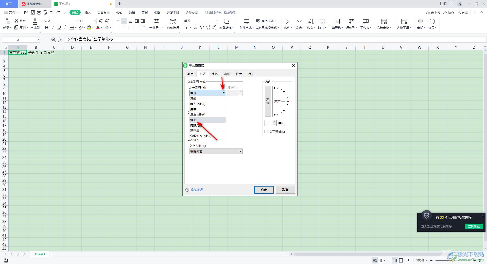Switch to the 字体 tab in dialog
This screenshot has height=264, width=487.
[x=215, y=74]
